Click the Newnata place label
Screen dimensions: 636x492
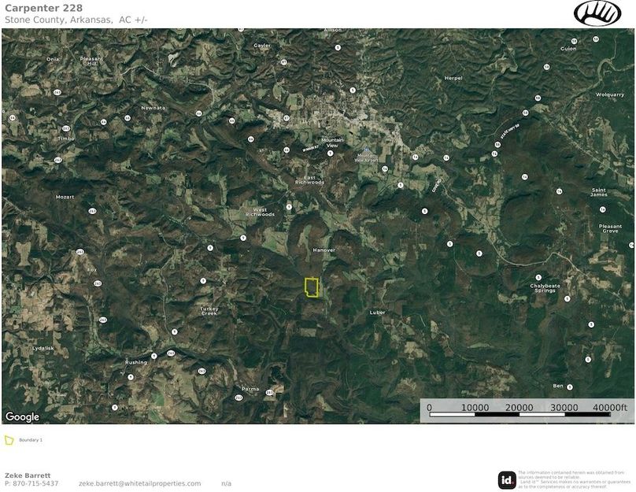(x=153, y=108)
